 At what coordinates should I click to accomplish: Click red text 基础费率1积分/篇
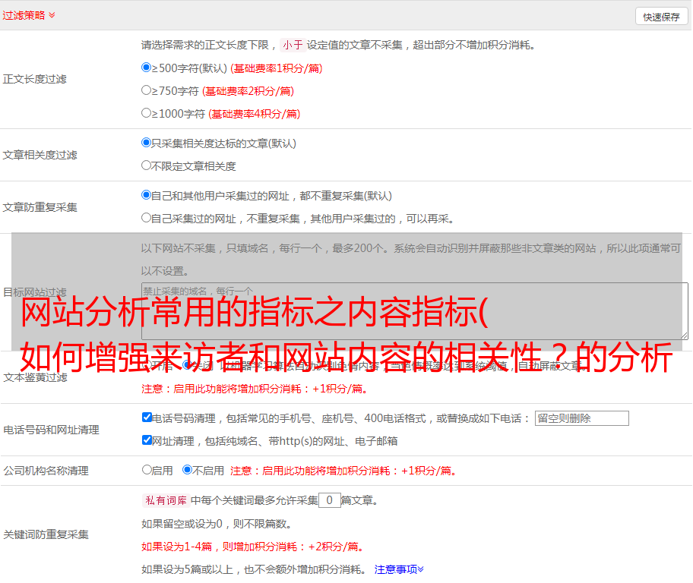[277, 68]
